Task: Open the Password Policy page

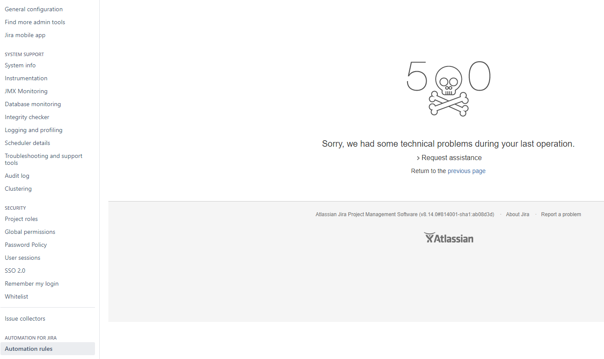Action: click(x=26, y=245)
